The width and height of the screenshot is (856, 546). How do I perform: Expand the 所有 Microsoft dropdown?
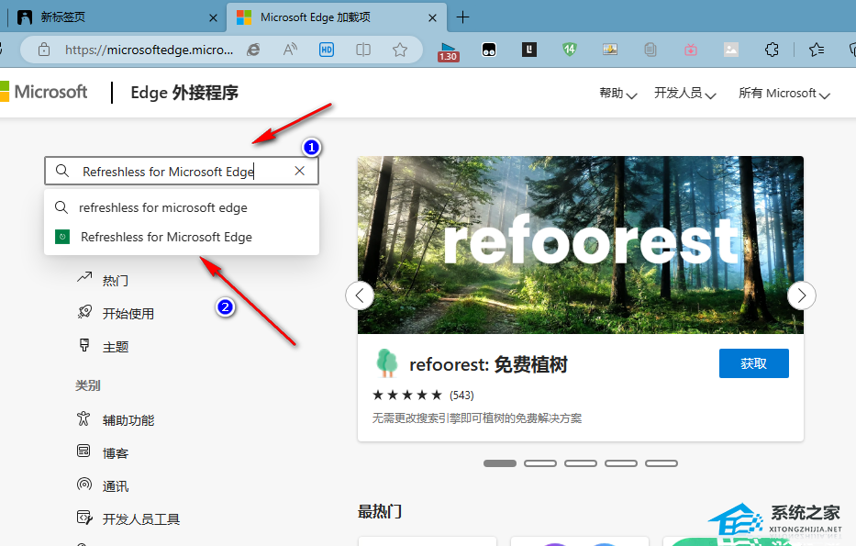click(784, 94)
